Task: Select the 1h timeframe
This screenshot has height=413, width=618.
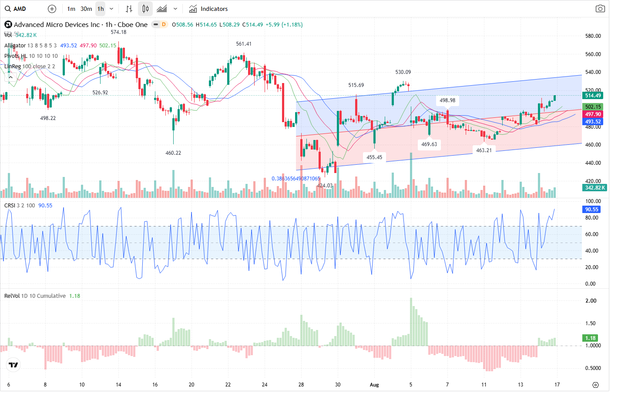Action: [101, 9]
